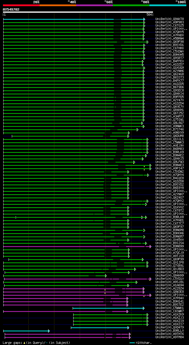Click label UniRef100_B6E8Y8
189x345 pixels.
170,188
